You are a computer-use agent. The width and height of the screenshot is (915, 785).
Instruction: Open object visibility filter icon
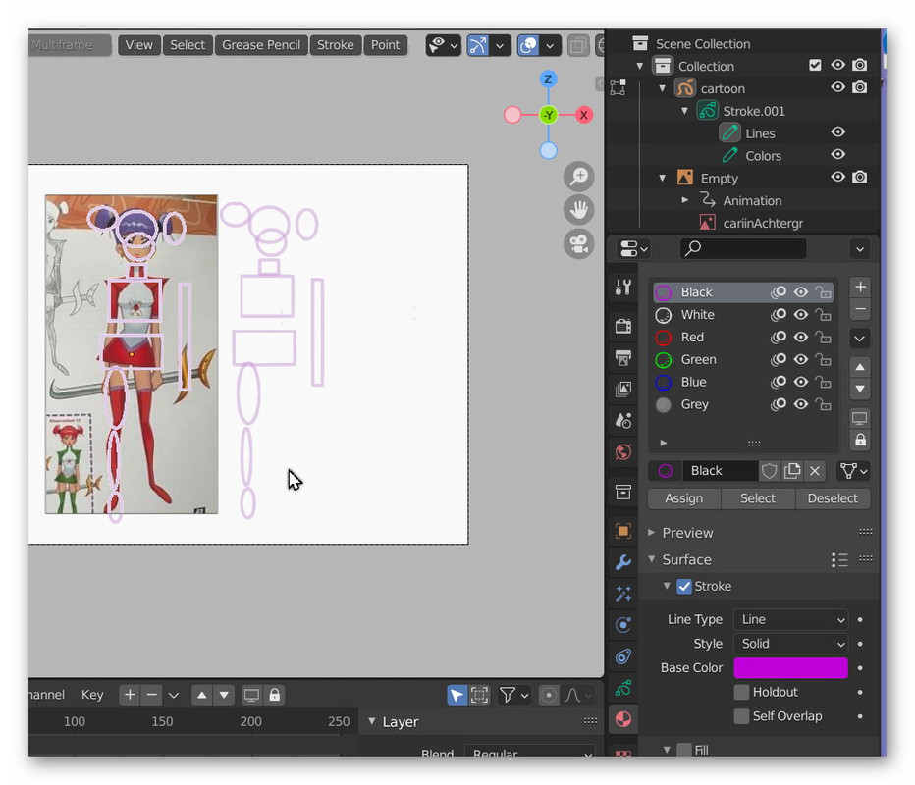443,45
